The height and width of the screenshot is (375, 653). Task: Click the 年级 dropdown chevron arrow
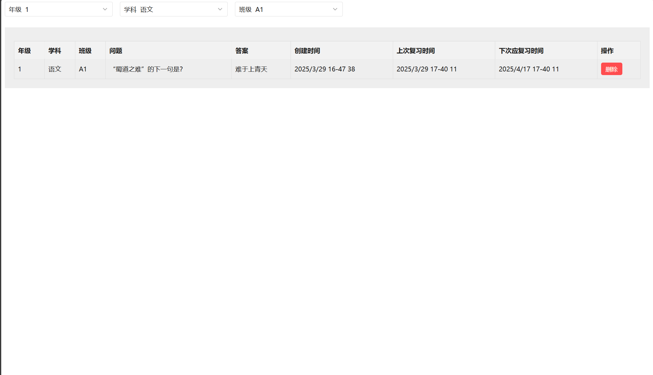pyautogui.click(x=105, y=9)
